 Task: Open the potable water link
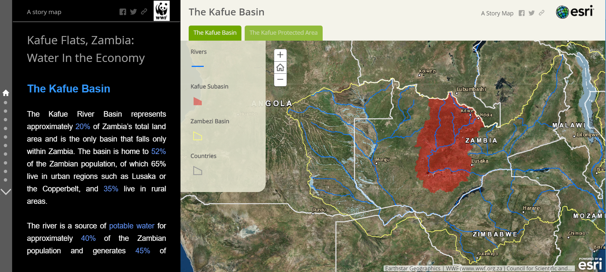(131, 226)
